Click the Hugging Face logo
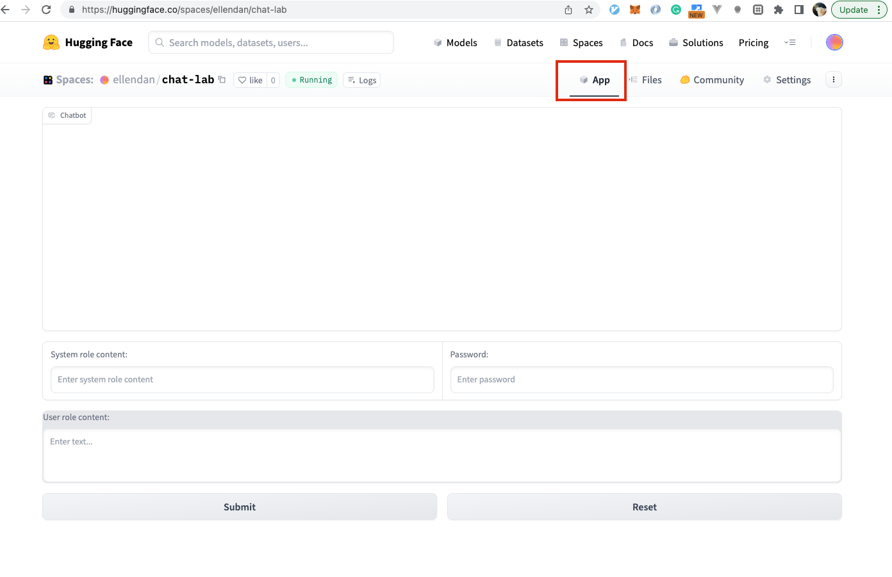Image resolution: width=892 pixels, height=577 pixels. pyautogui.click(x=51, y=42)
